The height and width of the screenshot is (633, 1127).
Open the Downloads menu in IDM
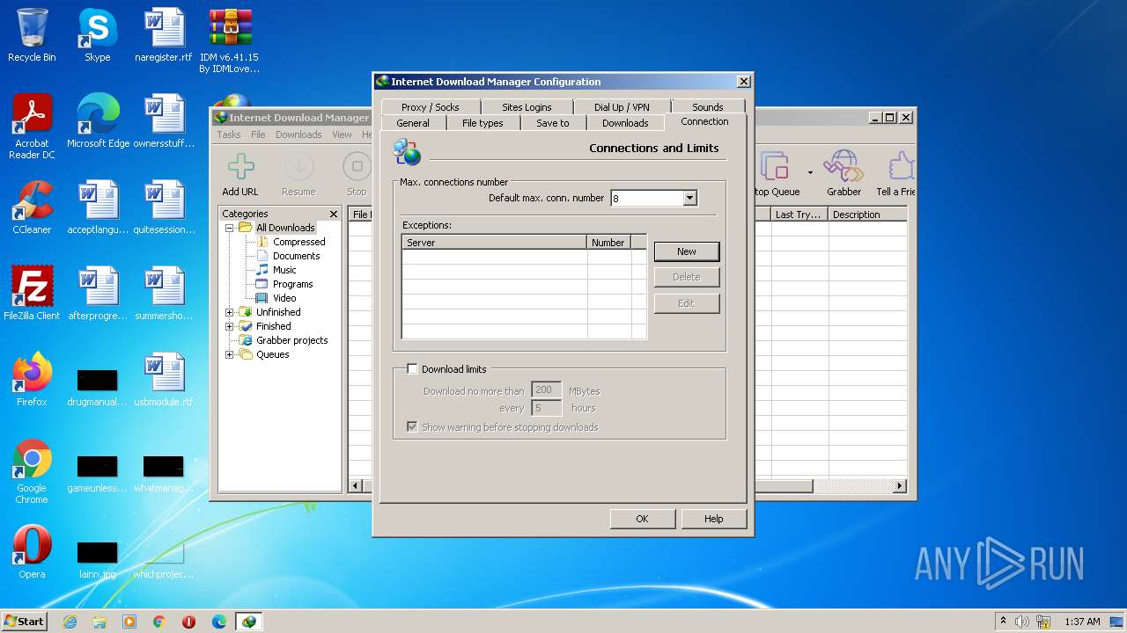coord(298,135)
